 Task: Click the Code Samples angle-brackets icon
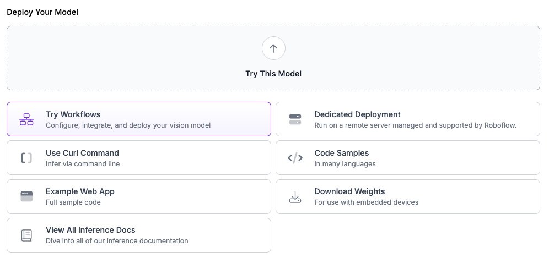click(295, 158)
